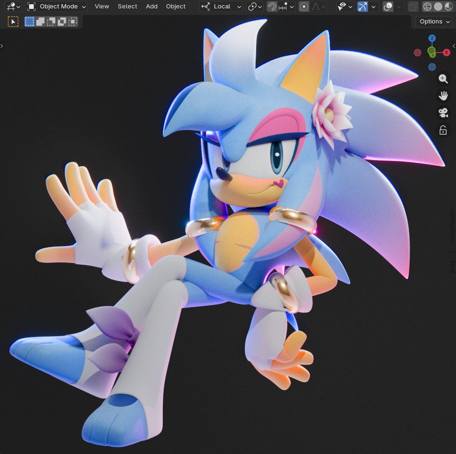Screen dimensions: 456x454
Task: Open the snapping increment options dropdown
Action: click(x=286, y=7)
